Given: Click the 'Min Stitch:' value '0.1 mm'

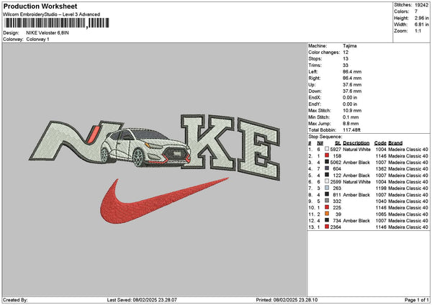Looking at the screenshot, I should click(351, 117).
